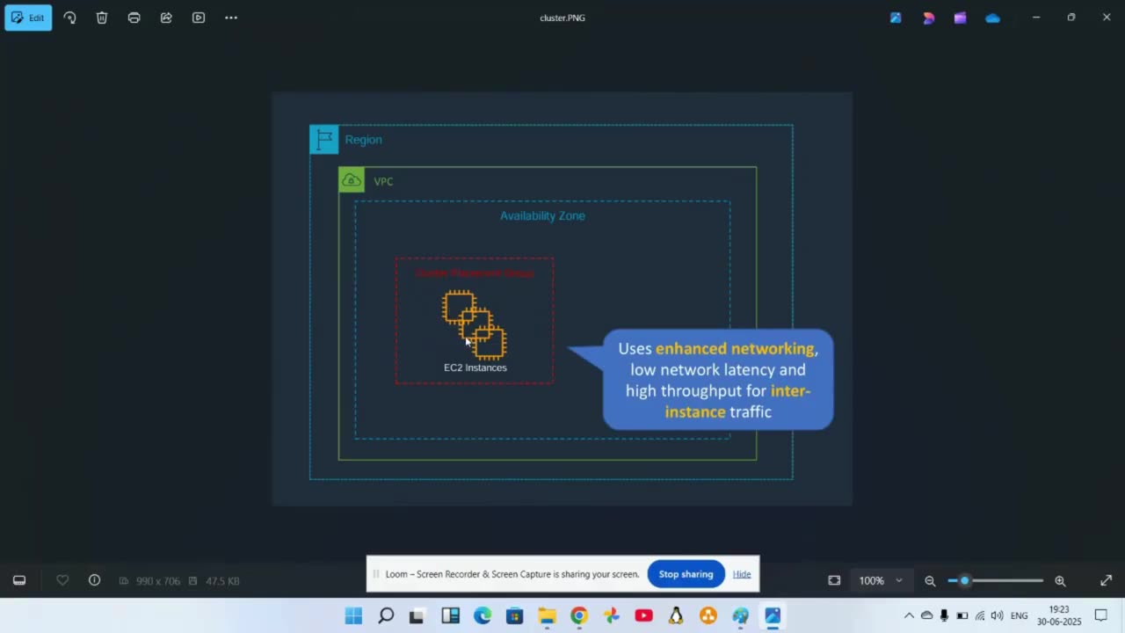The height and width of the screenshot is (633, 1125).
Task: Open the purple video editor icon in title bar
Action: [960, 18]
